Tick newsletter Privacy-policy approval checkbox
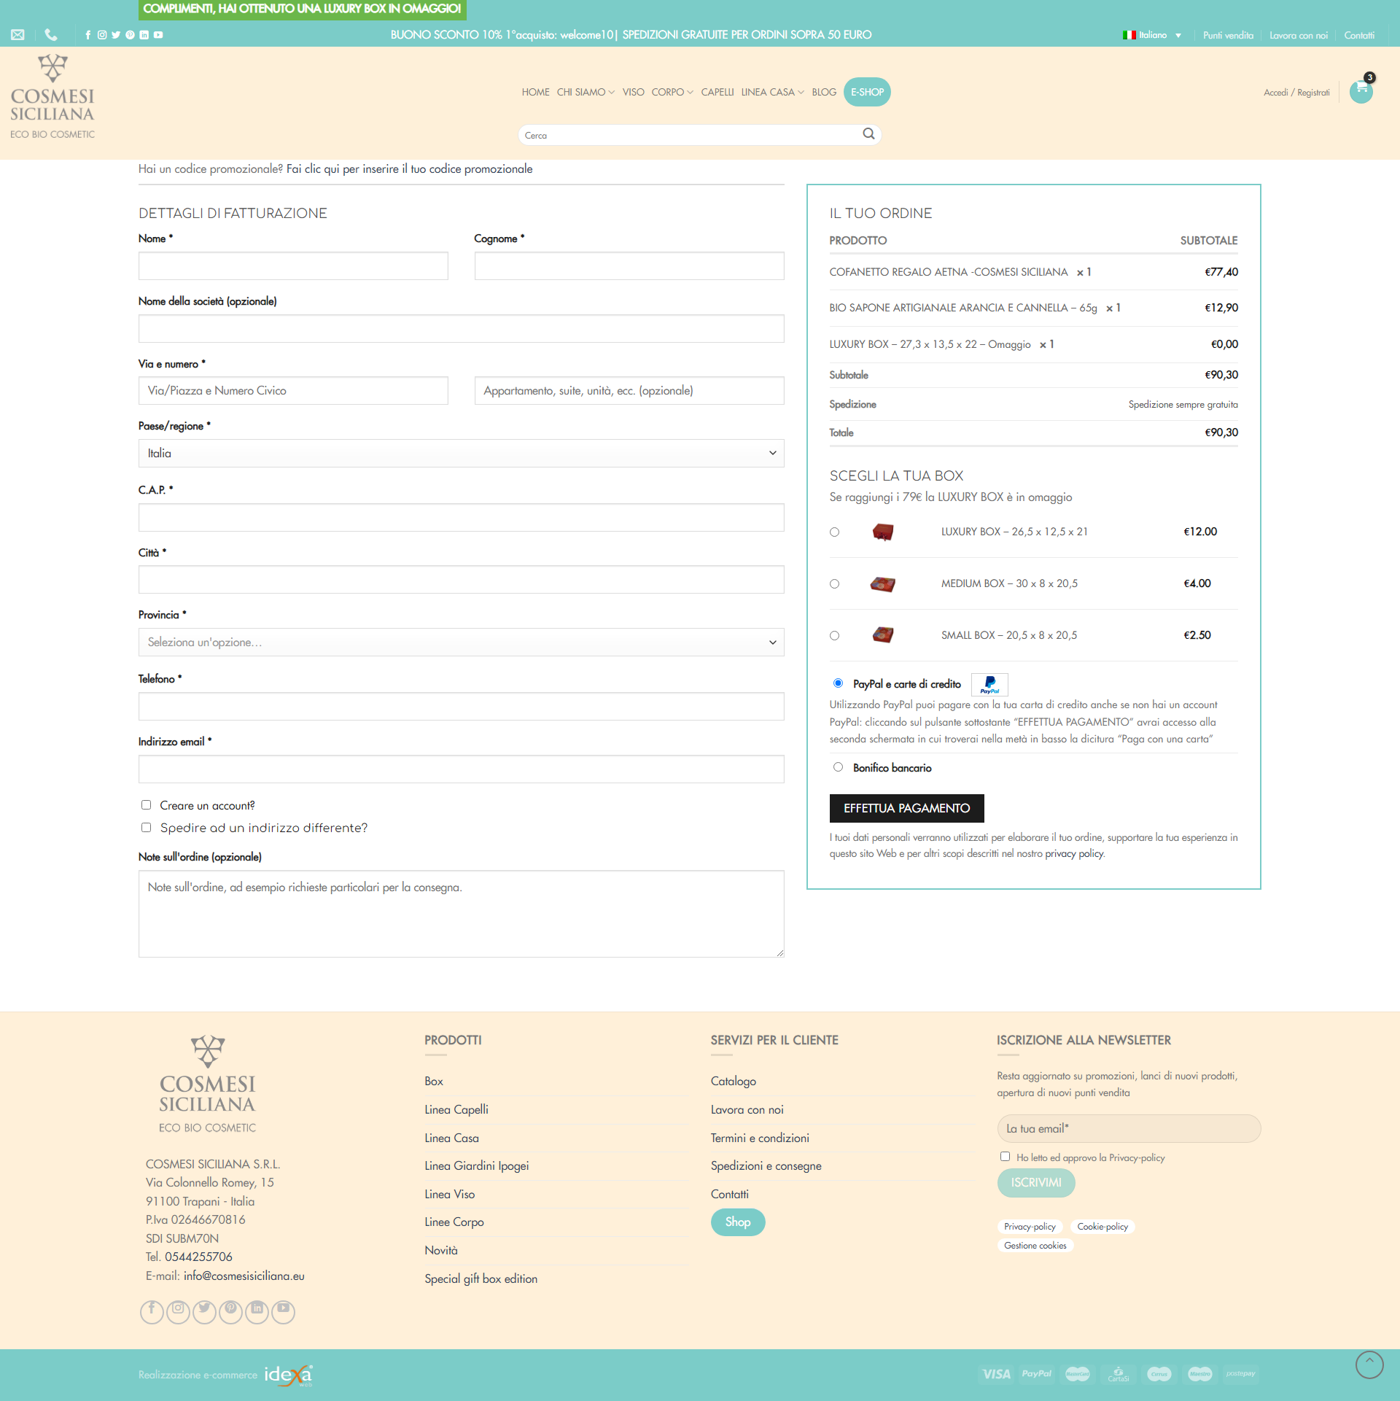This screenshot has height=1401, width=1400. coord(1006,1156)
